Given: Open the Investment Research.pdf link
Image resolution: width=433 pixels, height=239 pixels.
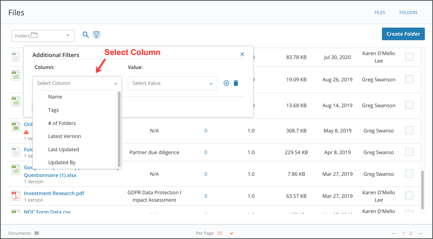Looking at the screenshot, I should [54, 193].
